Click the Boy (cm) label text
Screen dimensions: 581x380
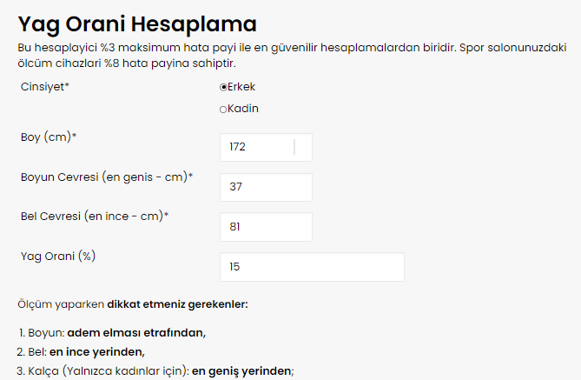point(49,137)
